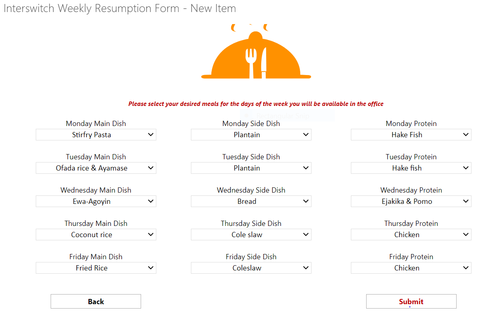Image resolution: width=498 pixels, height=317 pixels.
Task: Open the Monday Main Dish dropdown
Action: 96,135
